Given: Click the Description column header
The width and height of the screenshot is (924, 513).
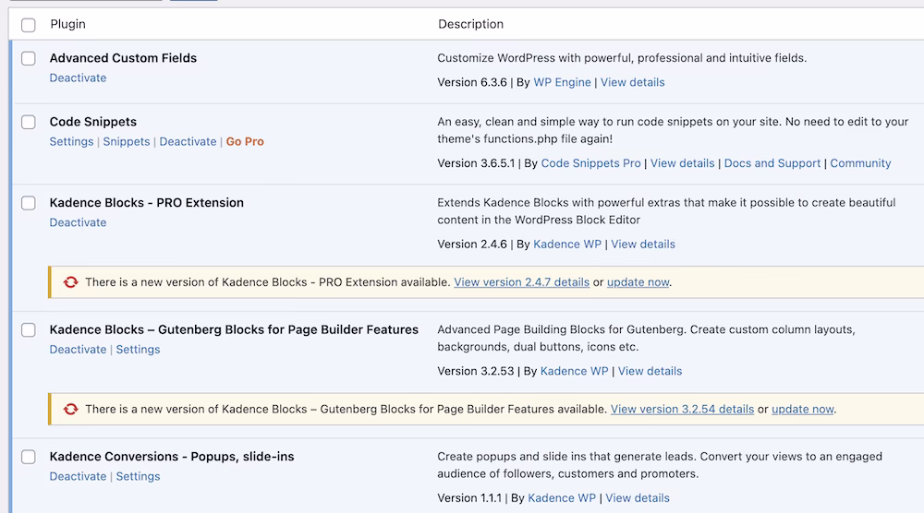Looking at the screenshot, I should (x=471, y=24).
